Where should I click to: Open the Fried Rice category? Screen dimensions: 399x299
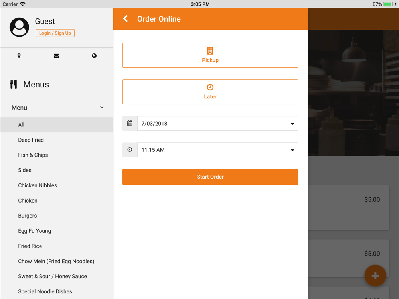(x=57, y=246)
